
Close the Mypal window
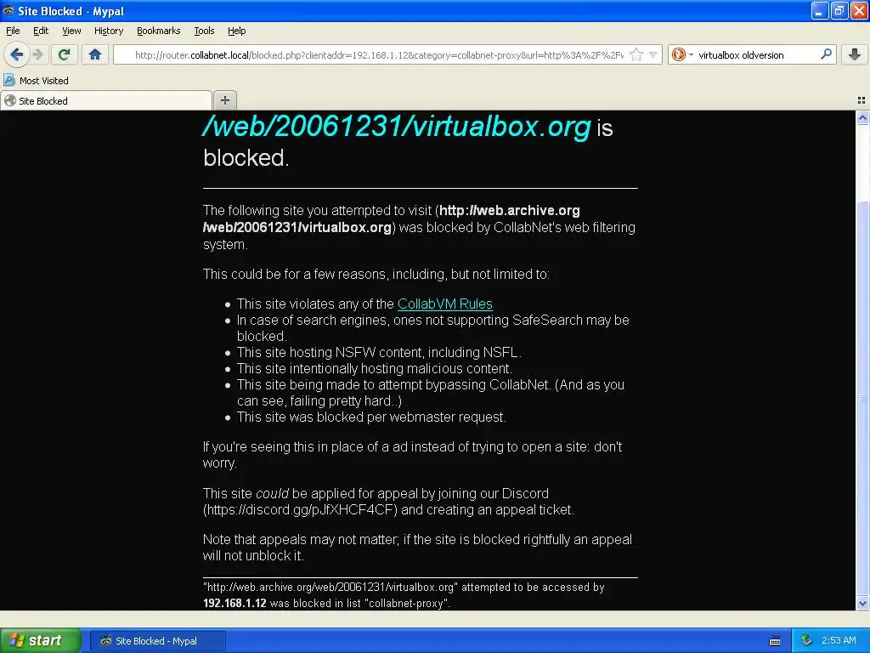pos(859,10)
